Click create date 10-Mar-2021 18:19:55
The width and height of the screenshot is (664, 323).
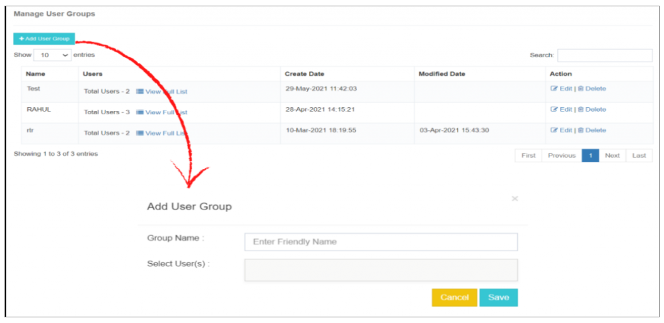point(320,130)
